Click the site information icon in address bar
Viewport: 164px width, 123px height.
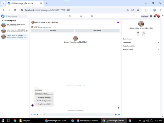(22, 10)
